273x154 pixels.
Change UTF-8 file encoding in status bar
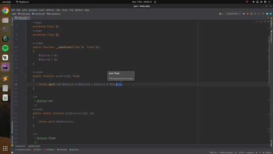(x=241, y=153)
